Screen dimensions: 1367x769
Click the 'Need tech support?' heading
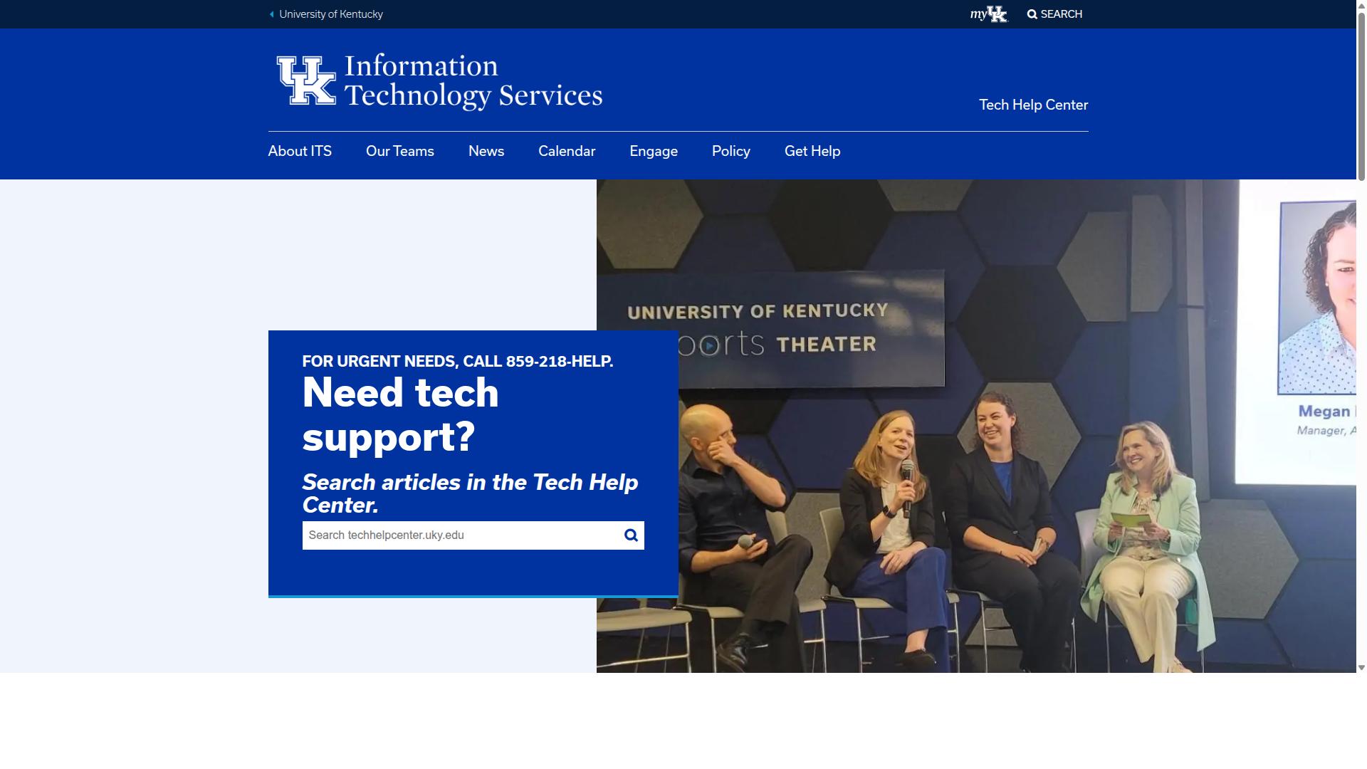coord(401,414)
